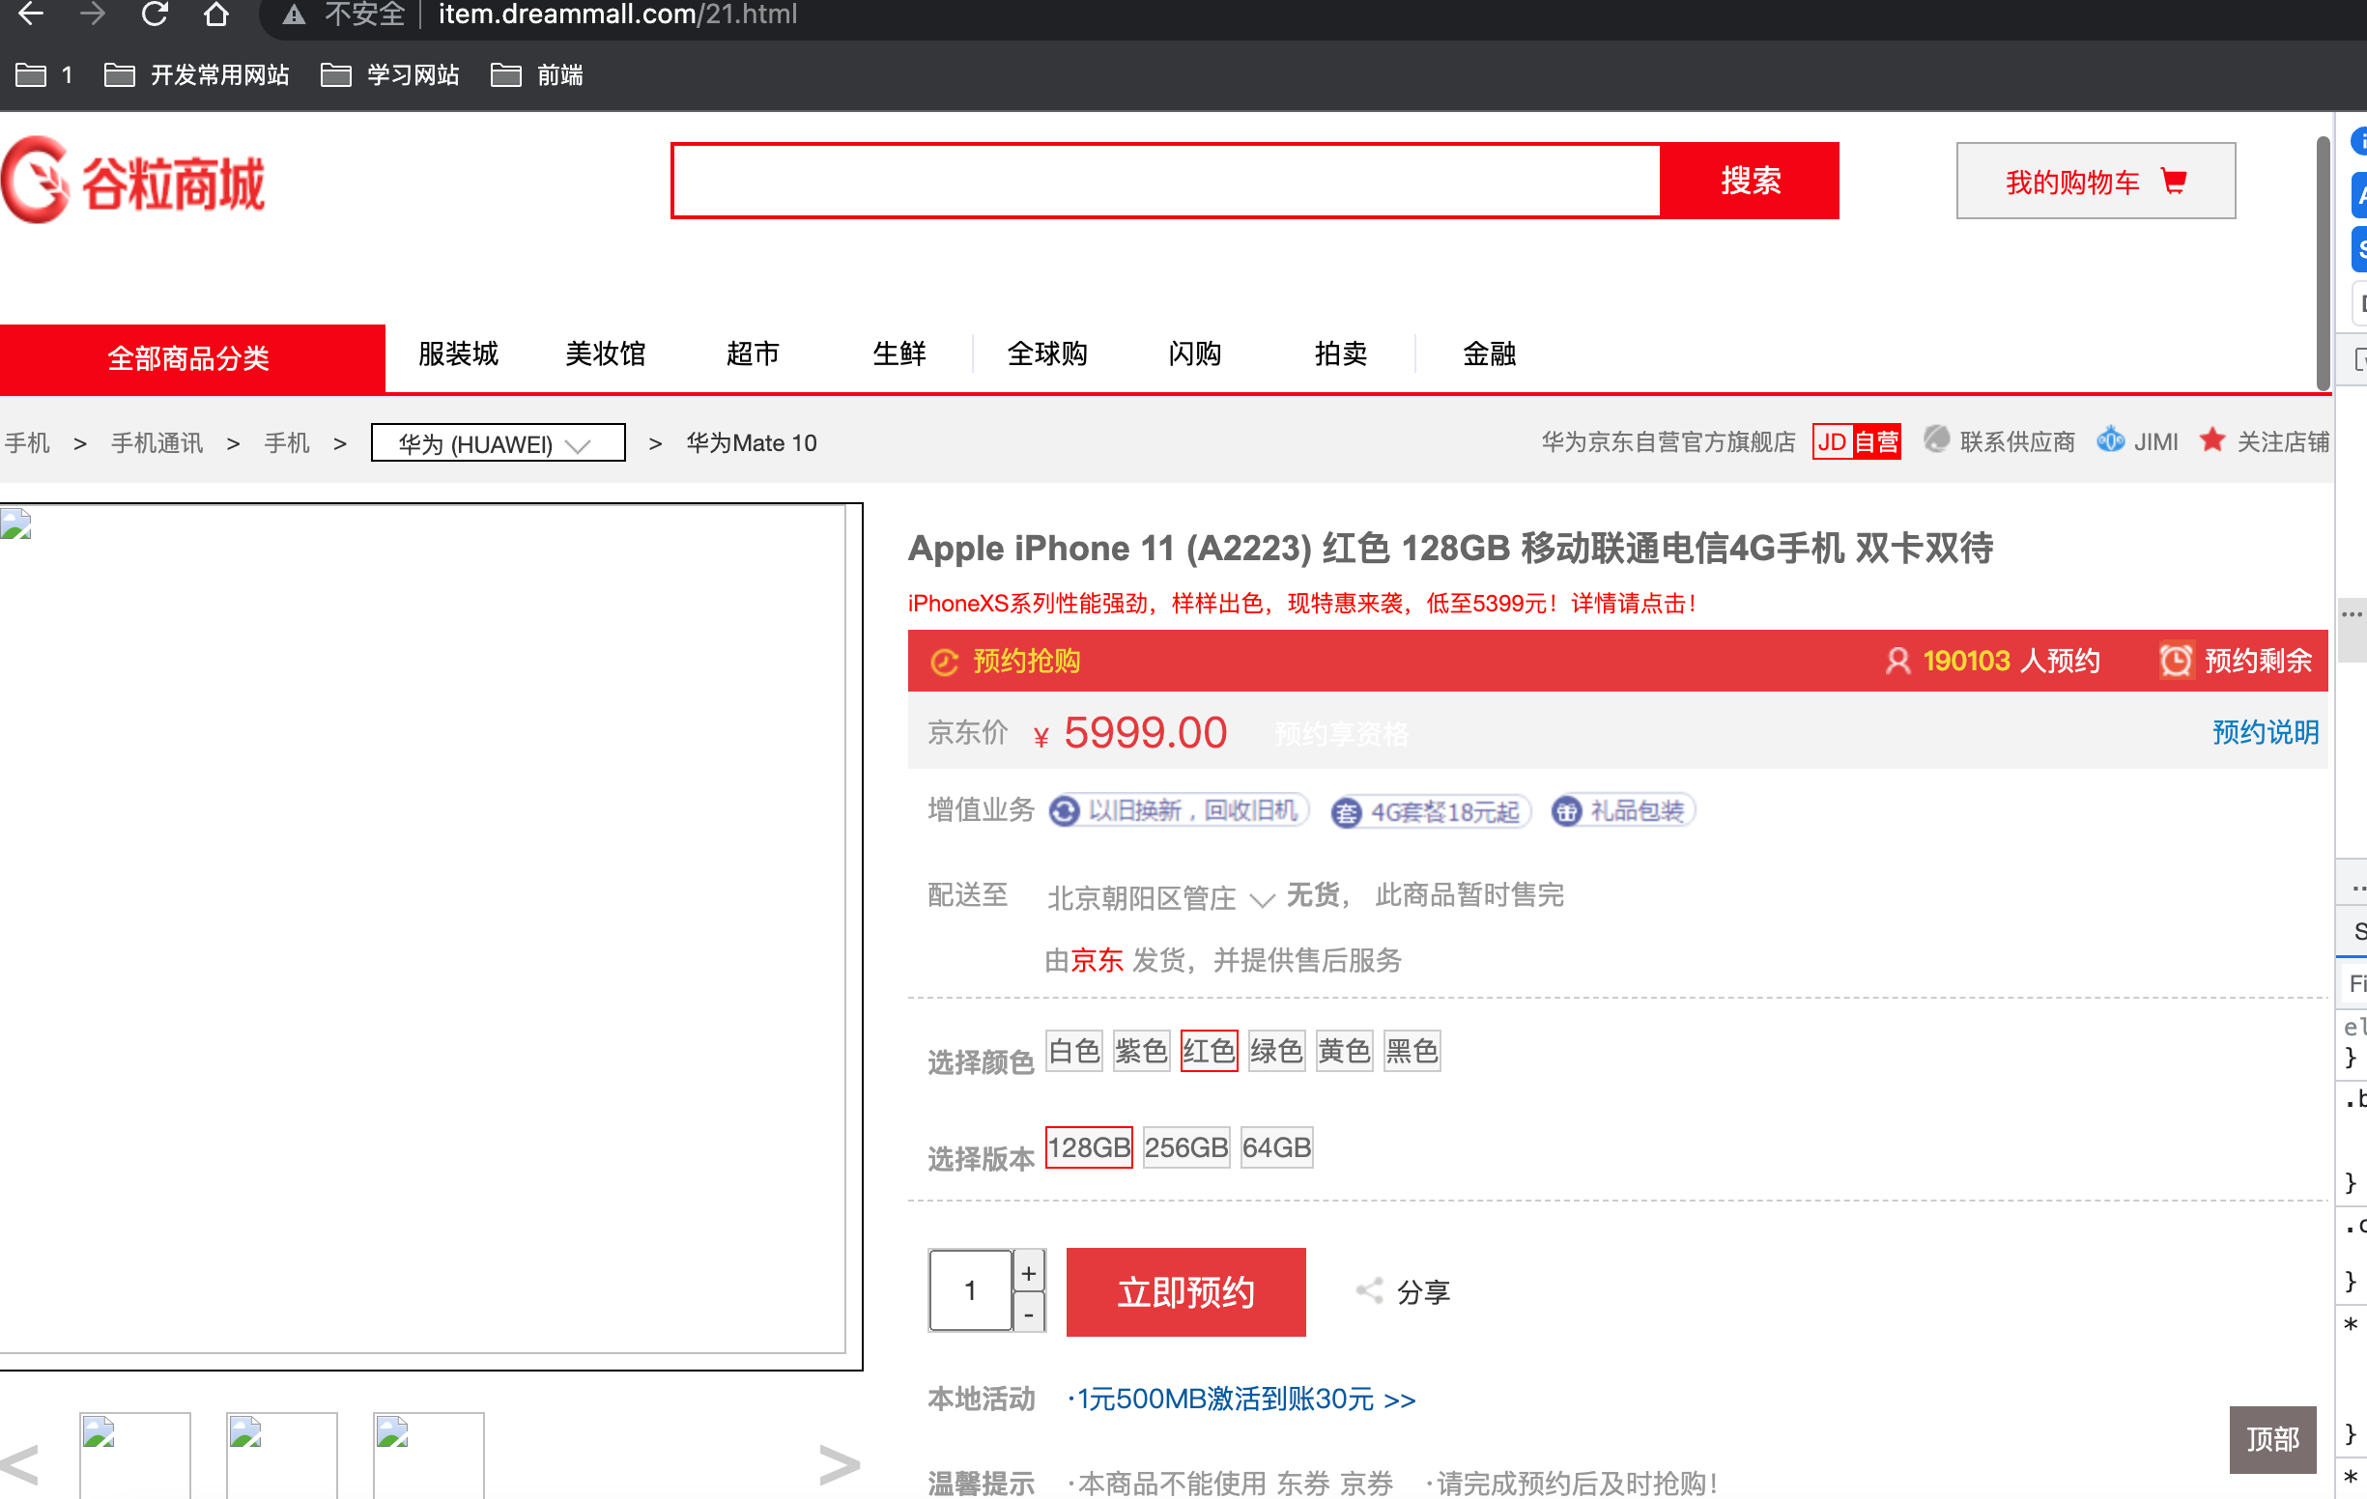Jump to top with 顶部 button
This screenshot has height=1499, width=2367.
click(x=2272, y=1439)
